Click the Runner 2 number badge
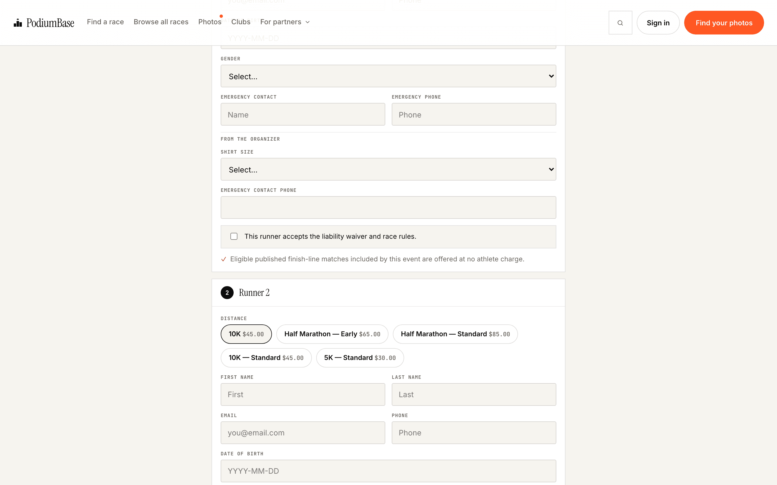The height and width of the screenshot is (485, 777). (x=227, y=293)
